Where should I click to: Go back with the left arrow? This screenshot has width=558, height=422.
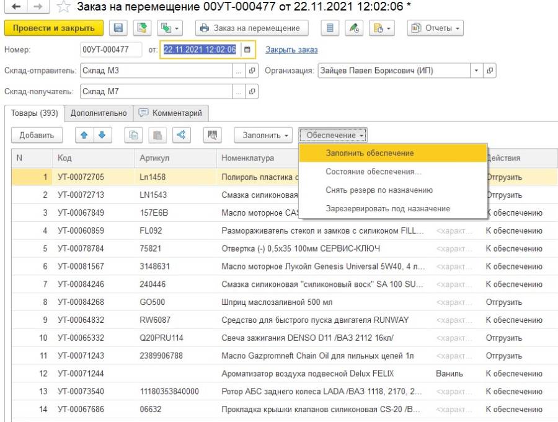15,7
